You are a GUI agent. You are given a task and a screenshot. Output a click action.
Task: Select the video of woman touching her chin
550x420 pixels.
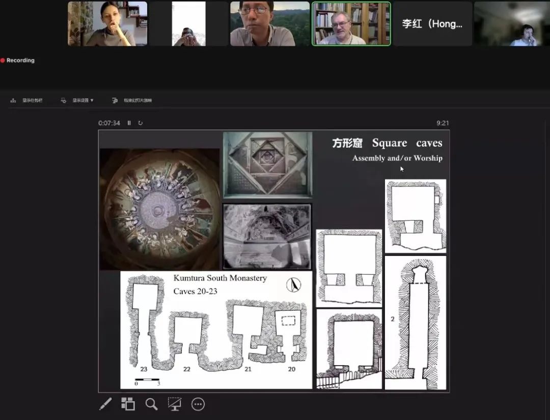tap(107, 24)
